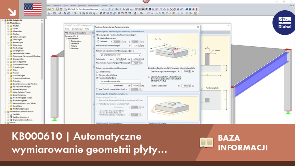Viewport: 295px width, 166px height.
Task: Select Stabendgelenke in the navigator tree
Action: (x=19, y=62)
